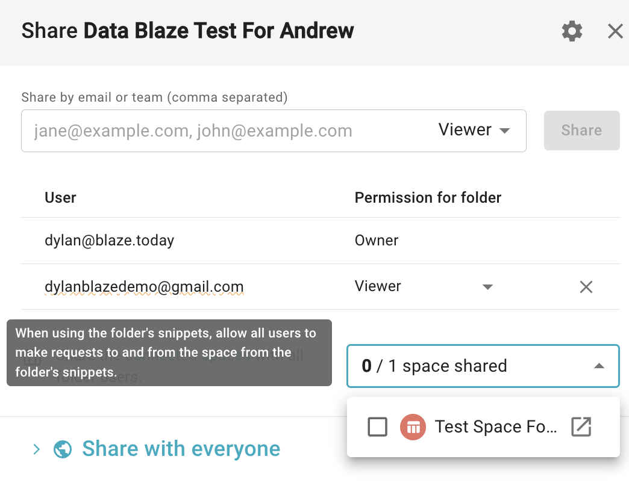Image resolution: width=629 pixels, height=486 pixels.
Task: Click the red Test Space table icon
Action: coord(413,427)
